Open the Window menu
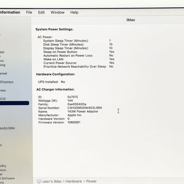This screenshot has width=184, height=184. (57, 12)
